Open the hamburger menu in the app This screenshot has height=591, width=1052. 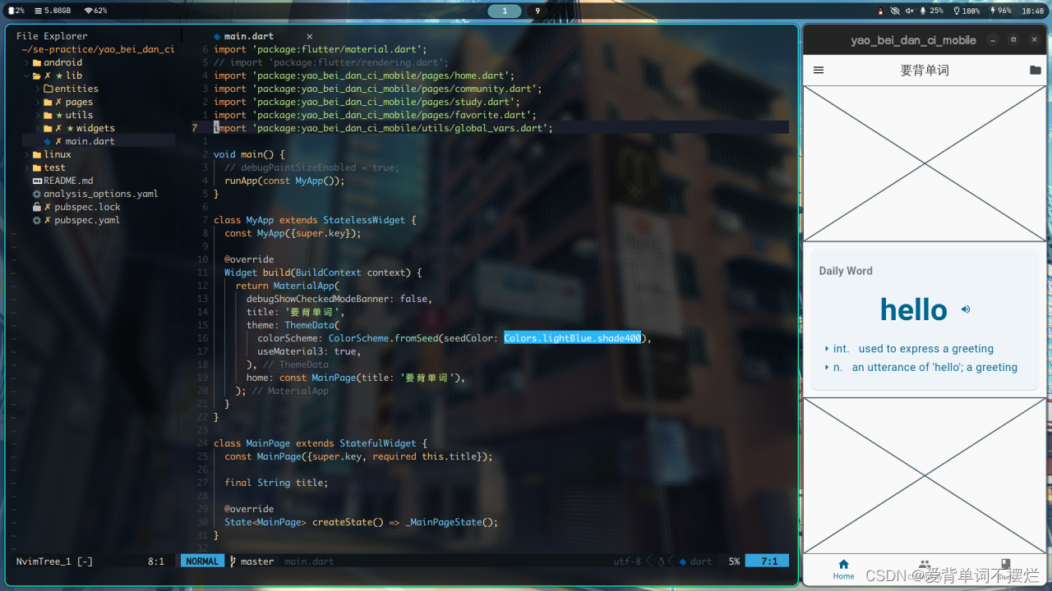818,71
